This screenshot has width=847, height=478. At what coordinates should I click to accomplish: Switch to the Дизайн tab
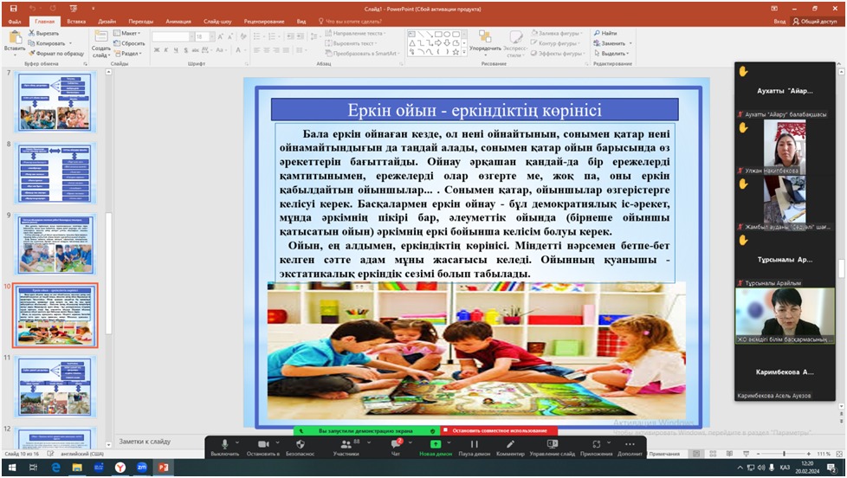[x=107, y=22]
